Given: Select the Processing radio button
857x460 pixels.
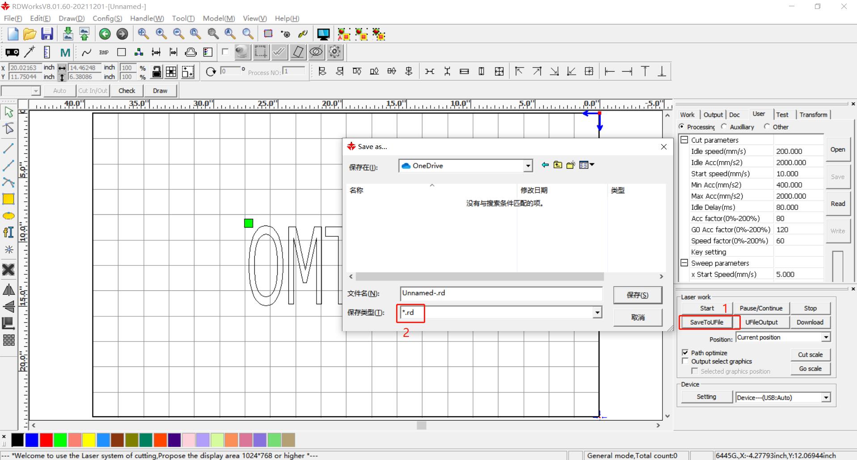Looking at the screenshot, I should click(x=681, y=127).
